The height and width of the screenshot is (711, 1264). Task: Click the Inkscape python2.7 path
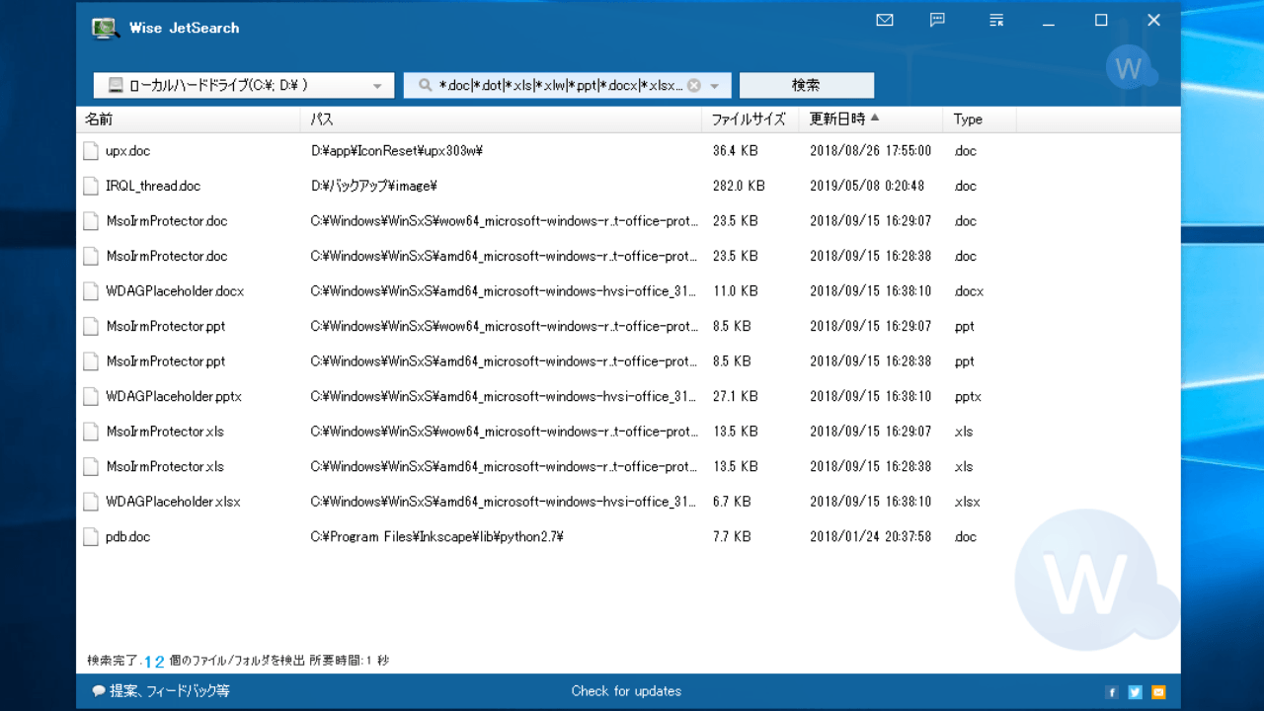click(x=436, y=537)
